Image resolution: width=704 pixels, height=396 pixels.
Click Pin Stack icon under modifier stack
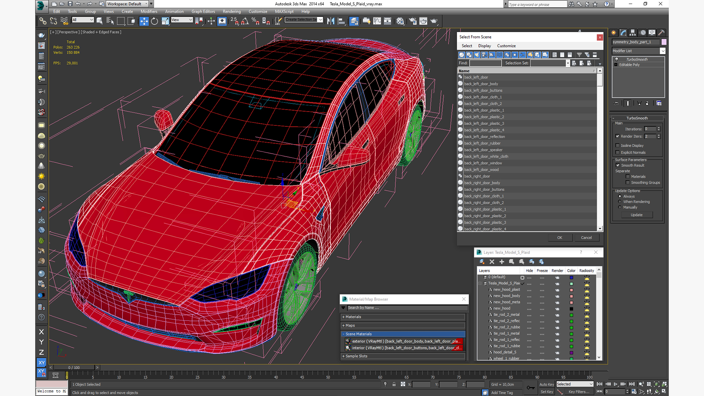tap(616, 103)
